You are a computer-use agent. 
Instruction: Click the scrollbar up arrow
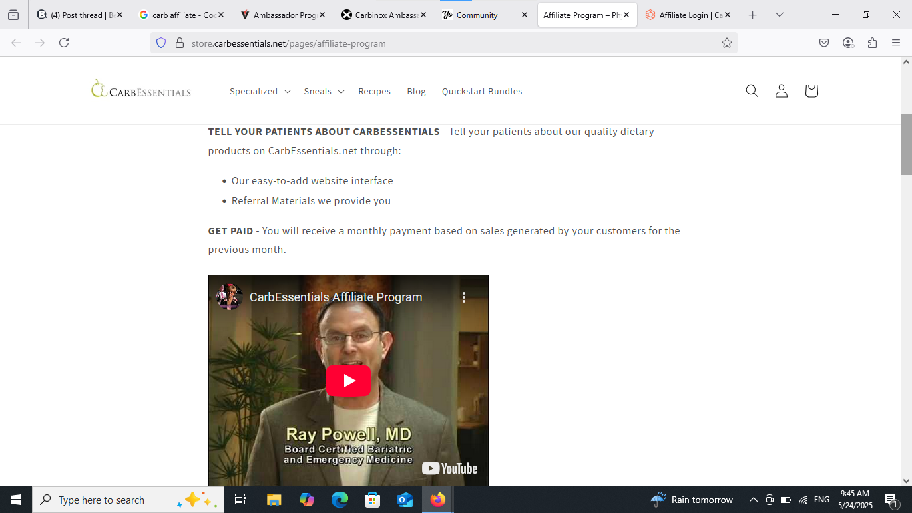point(906,62)
